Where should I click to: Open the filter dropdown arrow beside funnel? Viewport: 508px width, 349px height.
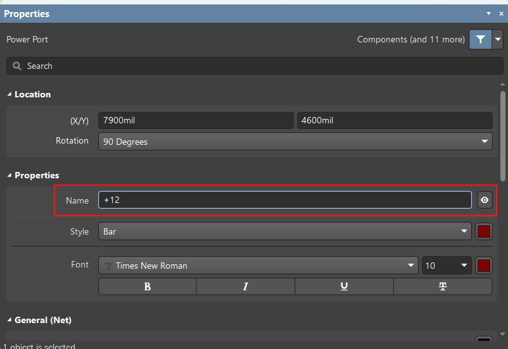(498, 39)
